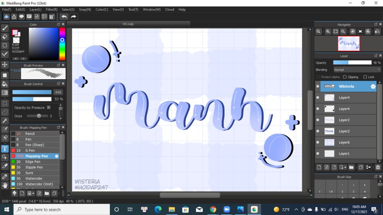Click the delete layer trash icon
Viewport: 383px width, 215px height.
(378, 167)
